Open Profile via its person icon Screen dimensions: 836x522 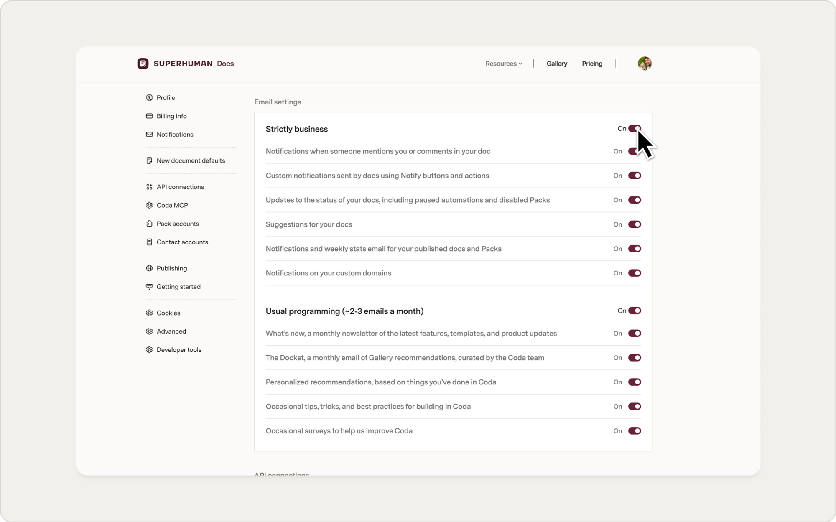click(x=149, y=98)
